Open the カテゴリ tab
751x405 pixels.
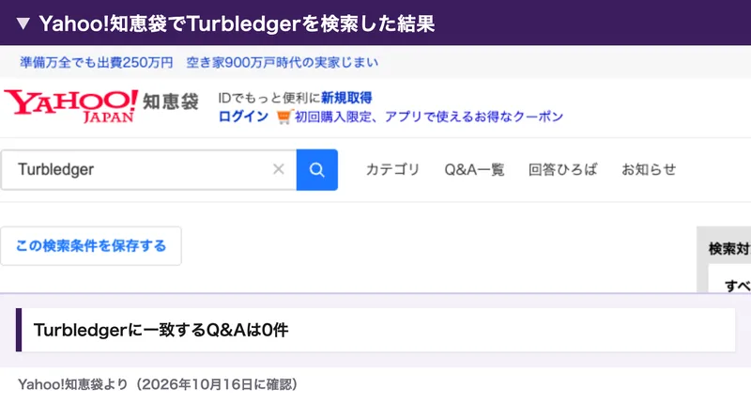coord(392,169)
